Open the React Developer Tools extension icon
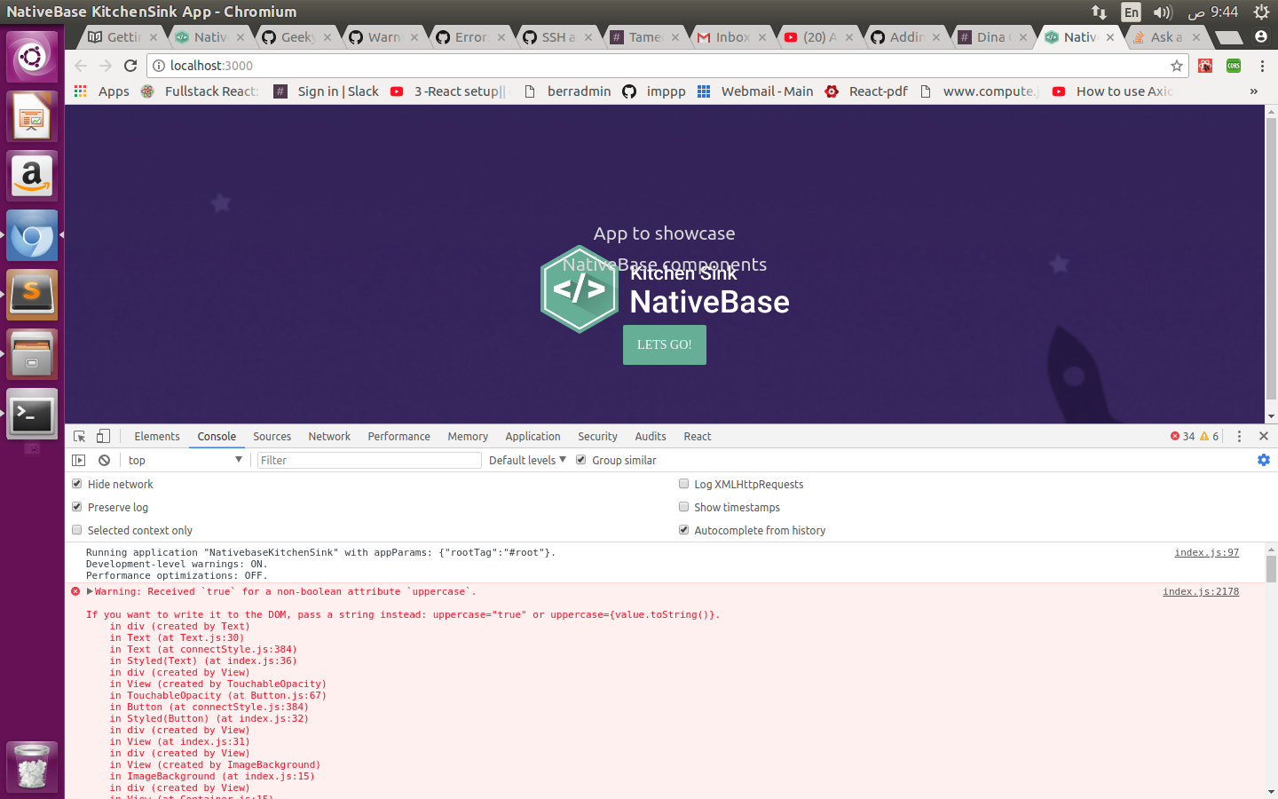1278x799 pixels. pyautogui.click(x=1205, y=67)
